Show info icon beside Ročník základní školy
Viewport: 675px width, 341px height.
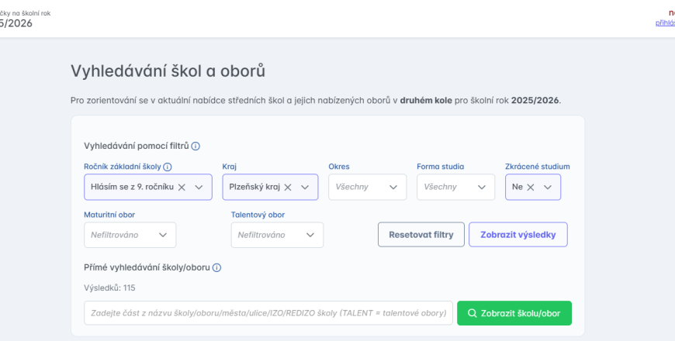pos(168,167)
